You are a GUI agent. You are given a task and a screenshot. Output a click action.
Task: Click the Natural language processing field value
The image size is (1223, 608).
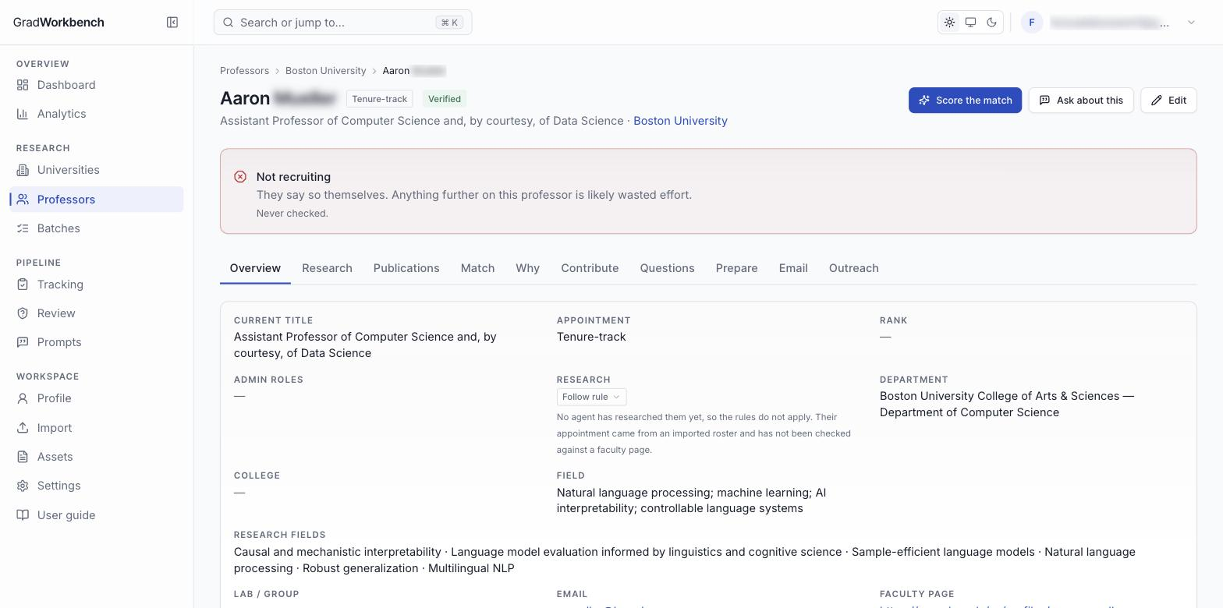coord(691,500)
